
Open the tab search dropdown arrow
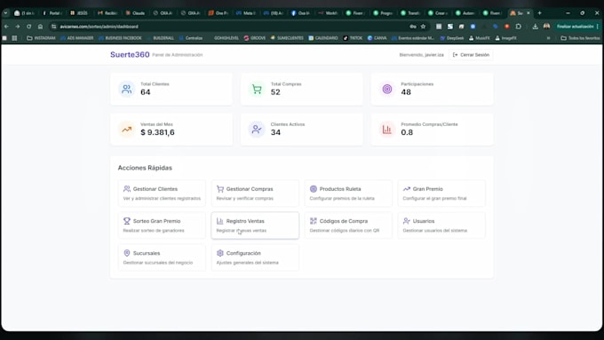[x=5, y=13]
